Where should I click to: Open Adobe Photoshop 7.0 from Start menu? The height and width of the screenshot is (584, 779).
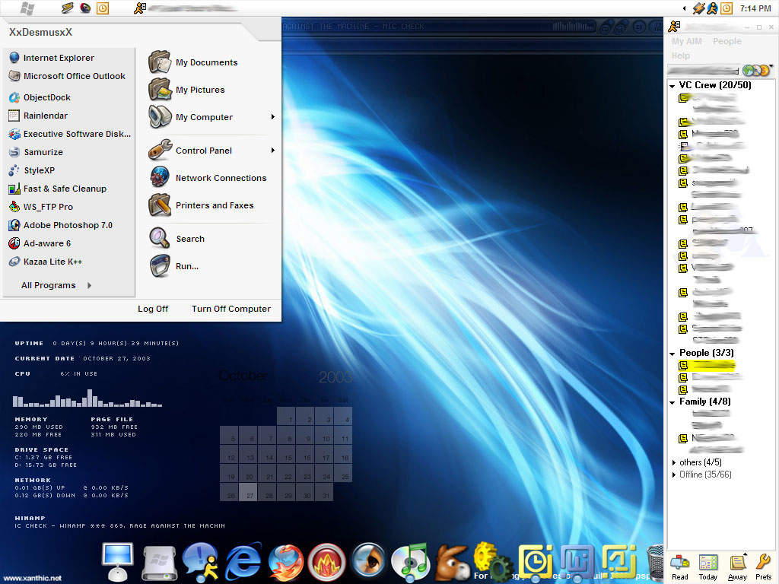pyautogui.click(x=67, y=225)
